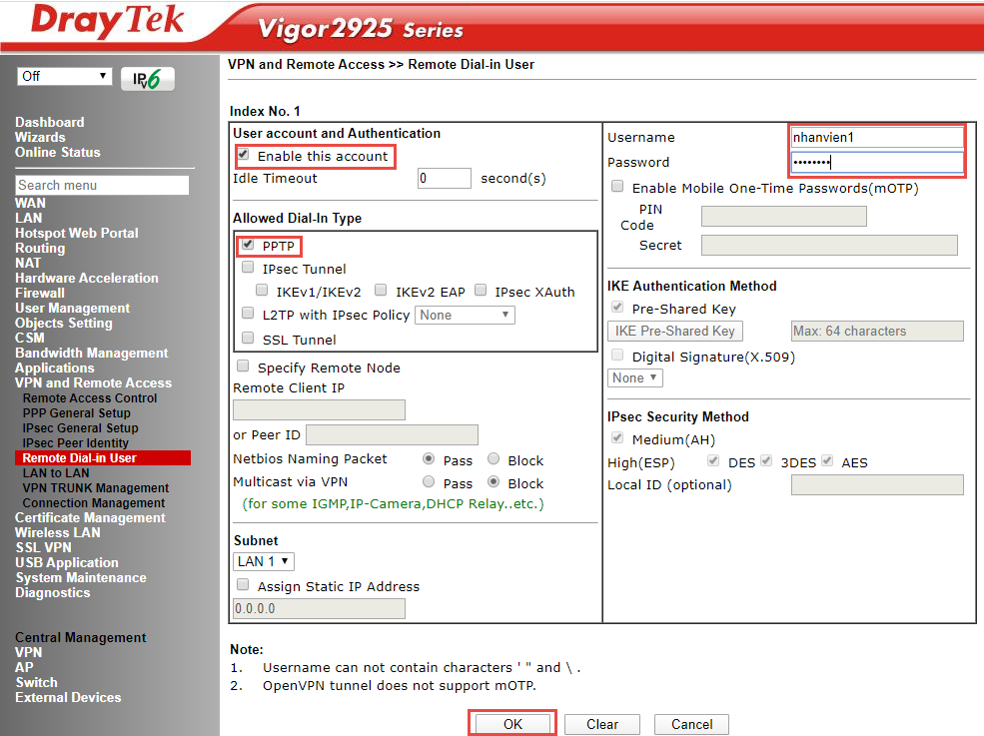Select Block for Netbios Naming Packet
Image resolution: width=984 pixels, height=736 pixels.
point(493,459)
